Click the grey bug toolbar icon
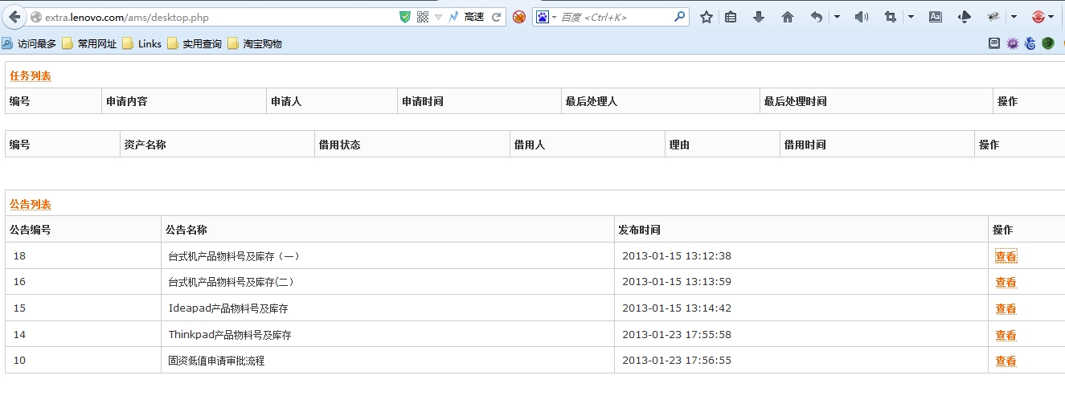Viewport: 1065px width, 404px height. coord(993,17)
